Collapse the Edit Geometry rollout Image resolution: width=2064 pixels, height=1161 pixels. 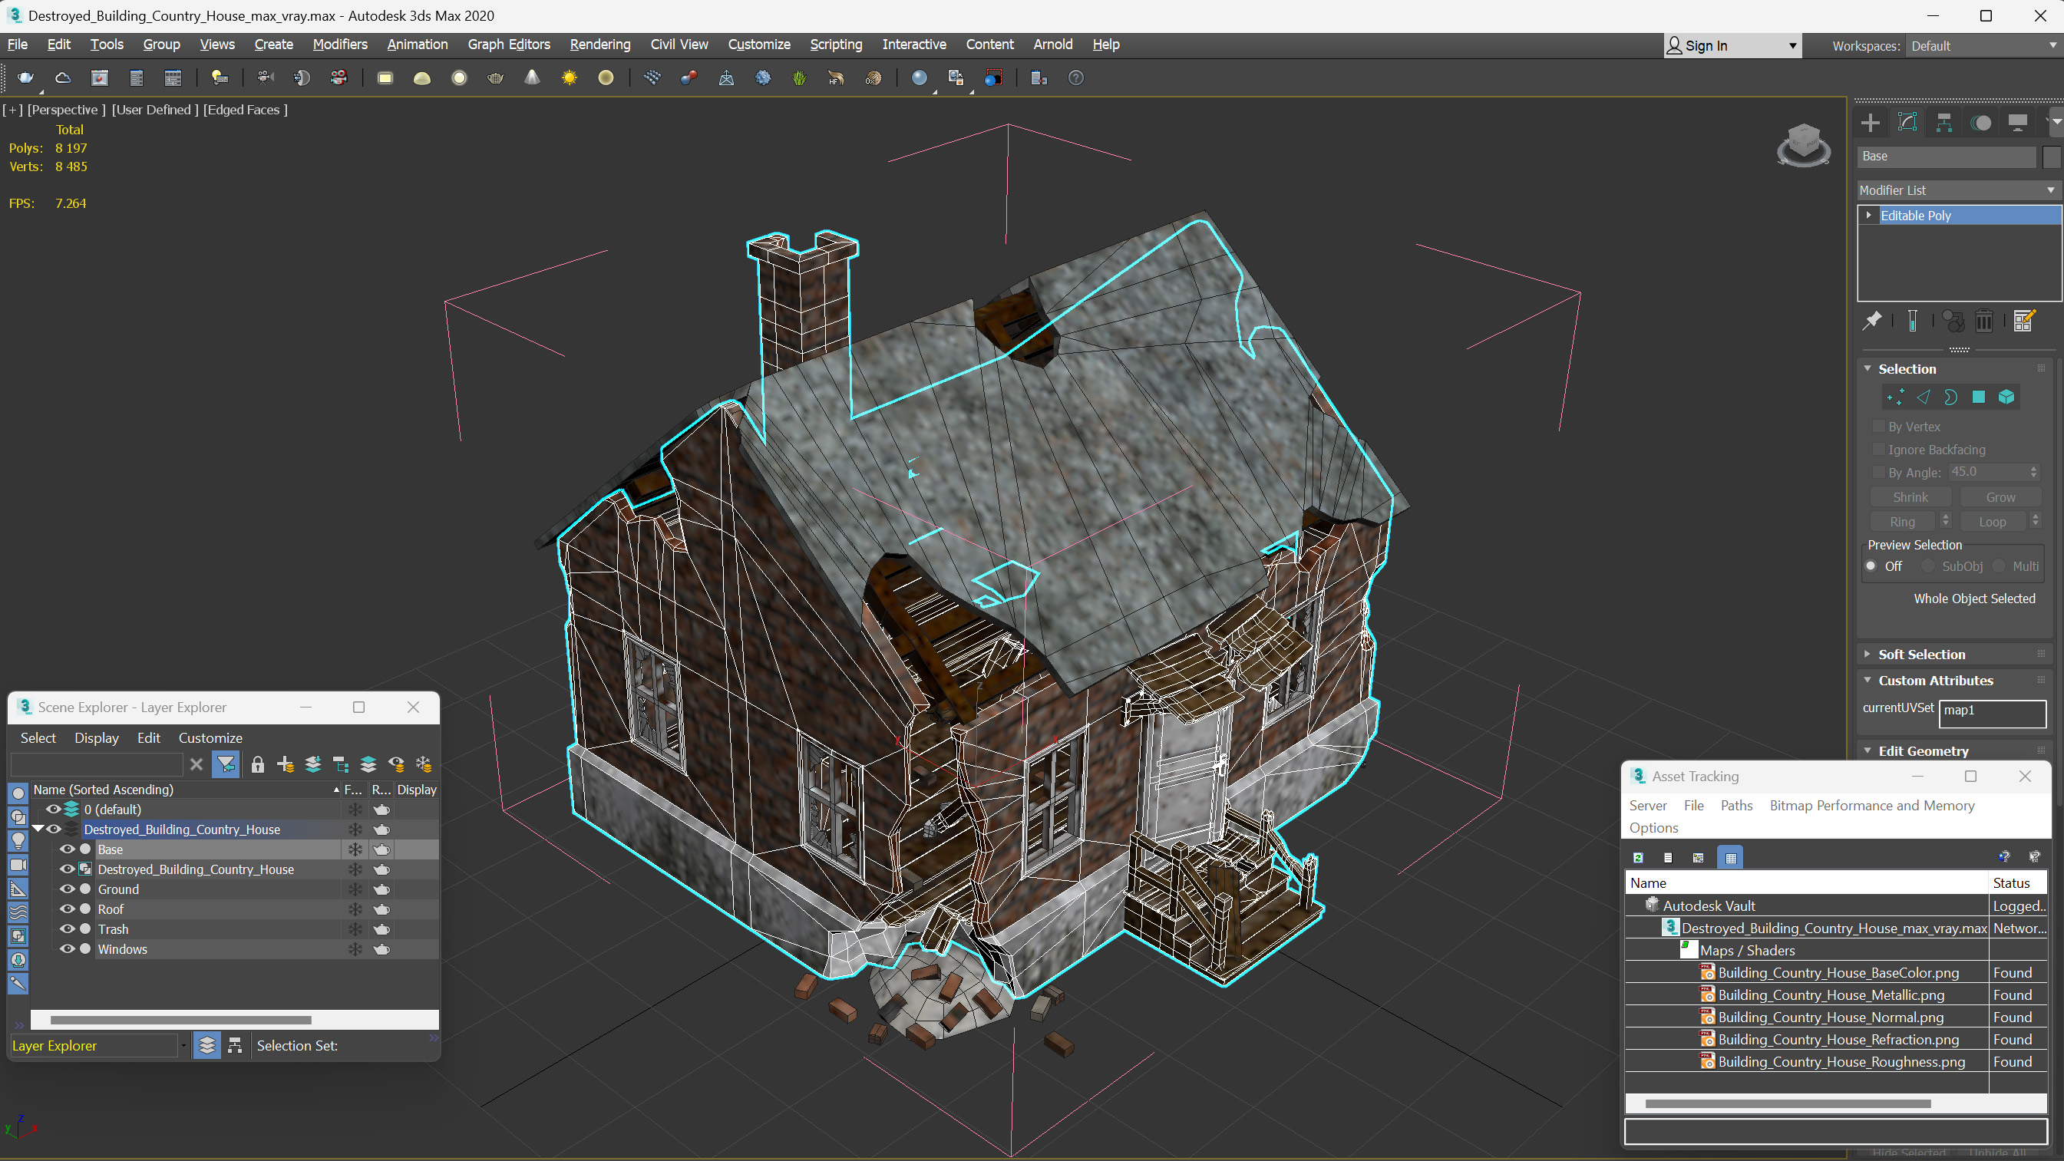(x=1868, y=750)
